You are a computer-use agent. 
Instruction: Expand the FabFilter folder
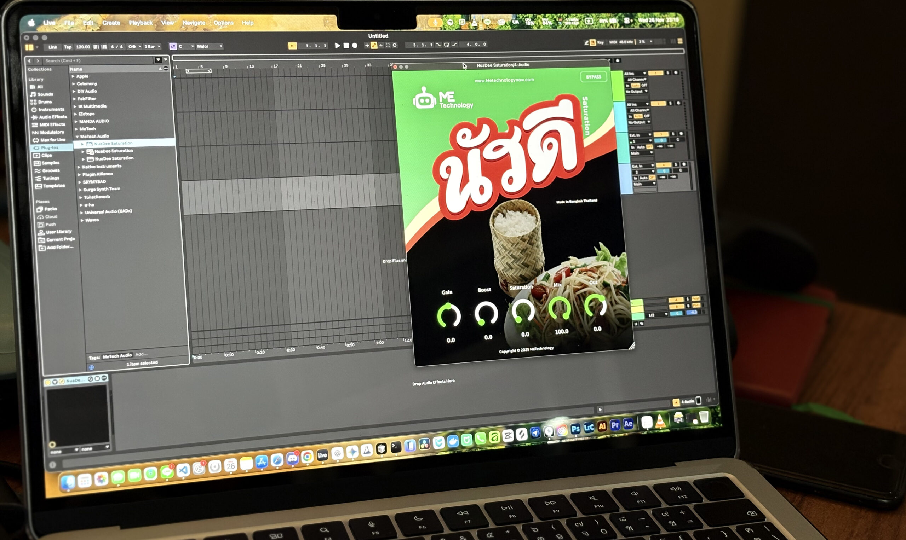click(x=74, y=99)
